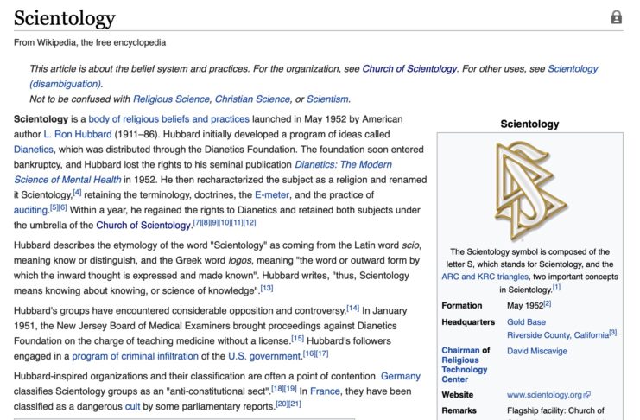Jump to citation [4]
This screenshot has height=420, width=640.
tap(77, 192)
